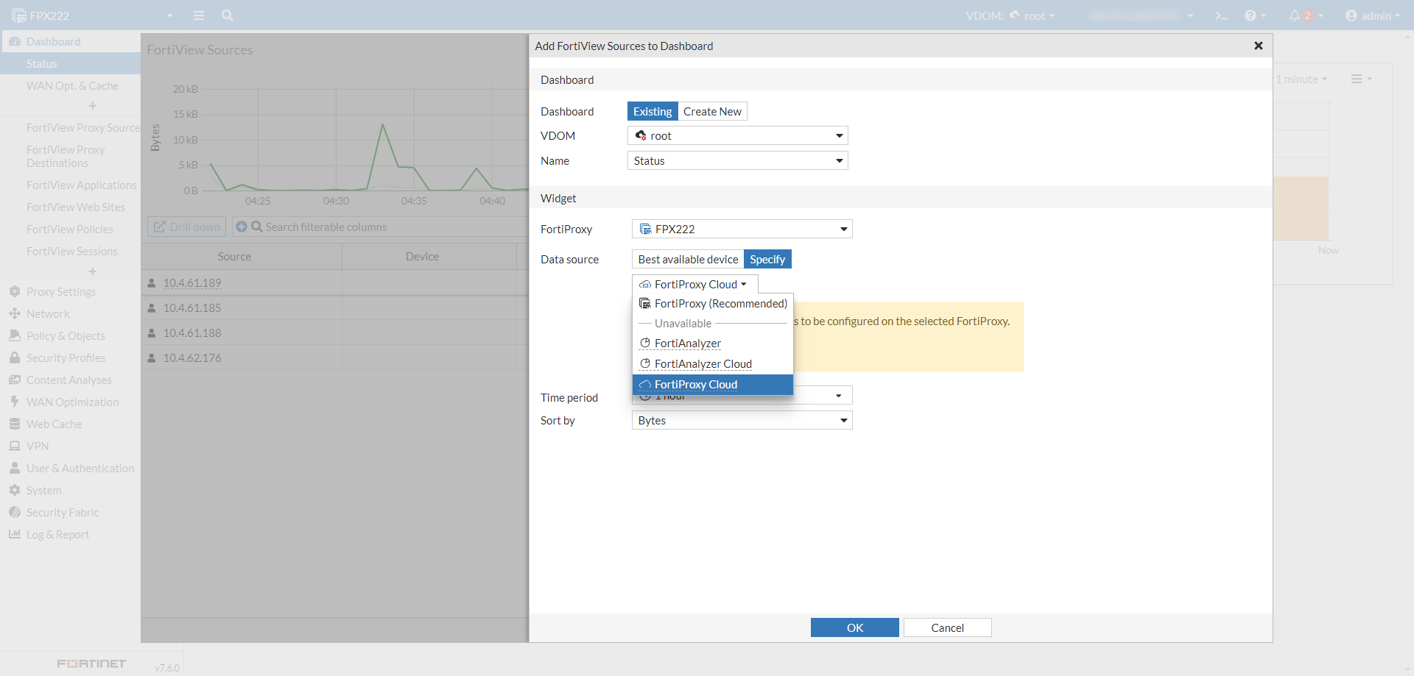Open the help question mark icon
1414x676 pixels.
pos(1251,15)
